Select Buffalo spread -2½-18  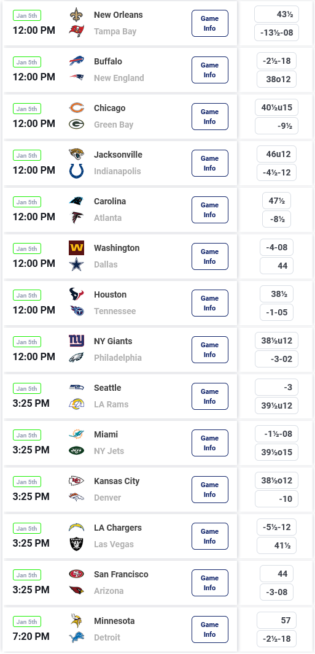click(x=276, y=61)
